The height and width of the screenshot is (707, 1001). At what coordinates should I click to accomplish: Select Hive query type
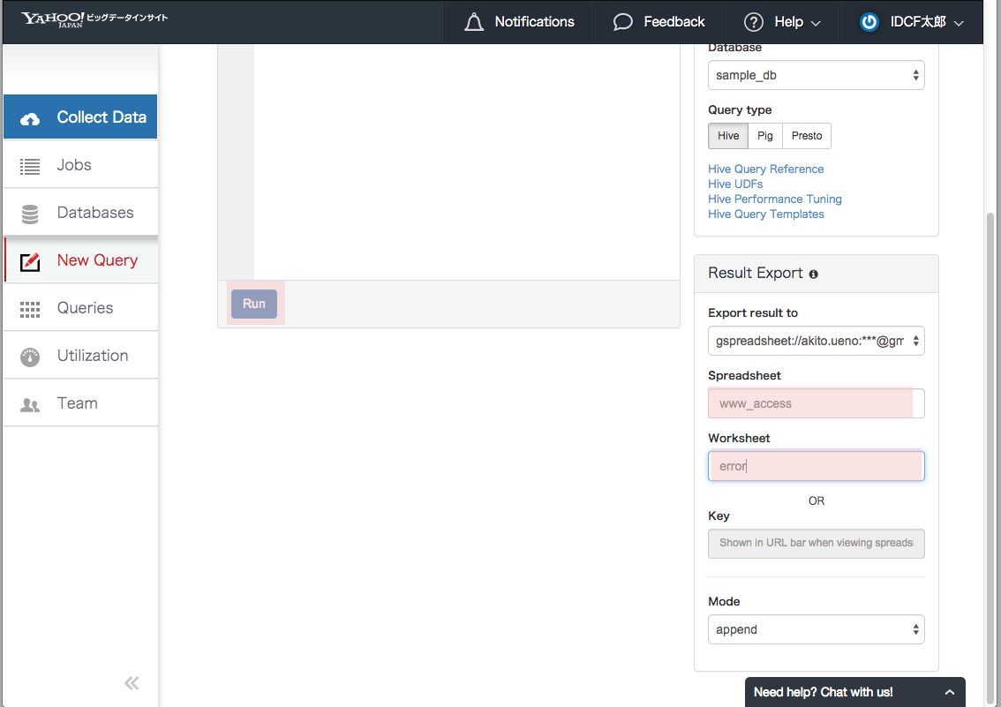(727, 136)
